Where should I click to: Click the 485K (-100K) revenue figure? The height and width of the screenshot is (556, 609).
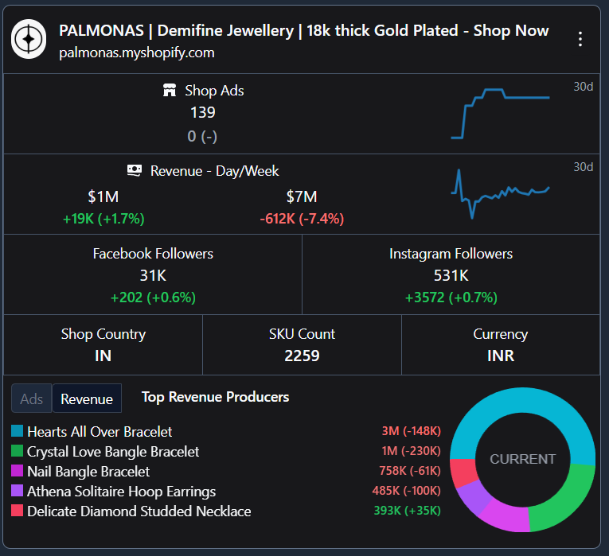point(406,491)
